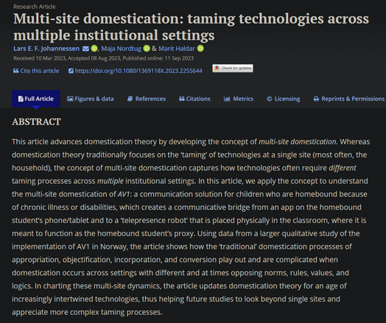Viewport: 386px width, 323px height.
Task: Click the italic word AV1 in abstract
Action: pos(124,194)
